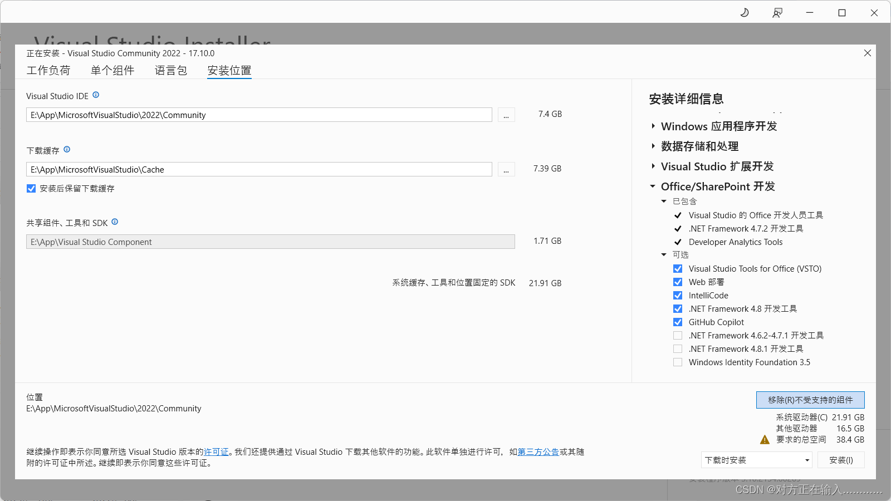Image resolution: width=891 pixels, height=501 pixels.
Task: Click the 安装详细信息 heading
Action: [x=686, y=99]
